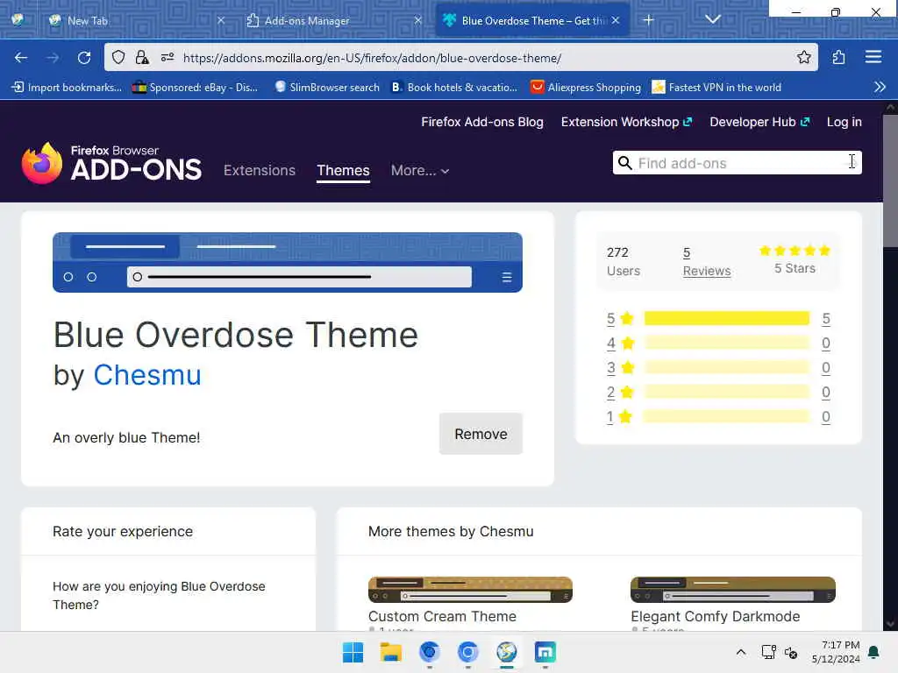This screenshot has width=898, height=673.
Task: Open the notifications bell icon
Action: click(874, 652)
